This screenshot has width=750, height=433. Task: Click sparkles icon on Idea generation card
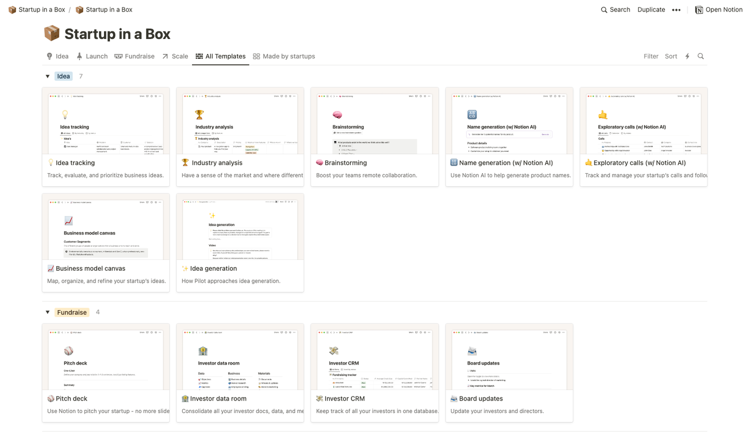pyautogui.click(x=185, y=269)
